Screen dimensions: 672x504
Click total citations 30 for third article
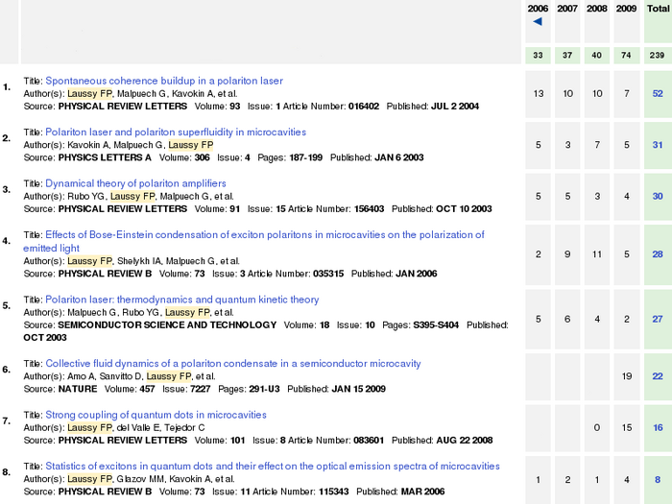[x=658, y=196]
